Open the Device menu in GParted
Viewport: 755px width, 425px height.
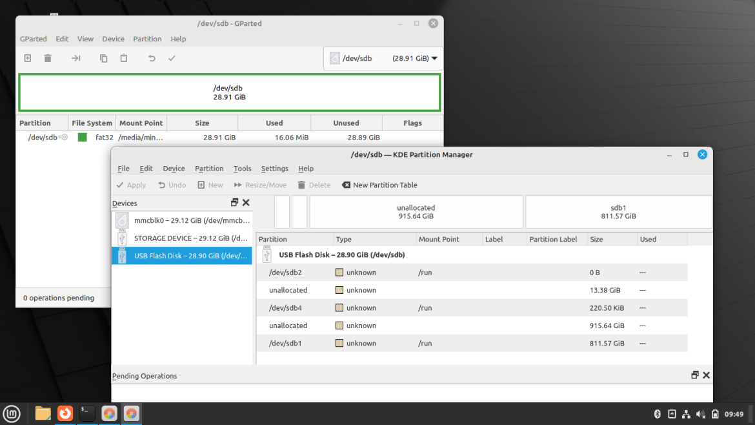[113, 39]
